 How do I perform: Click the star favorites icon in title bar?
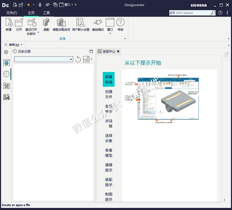coord(29,5)
